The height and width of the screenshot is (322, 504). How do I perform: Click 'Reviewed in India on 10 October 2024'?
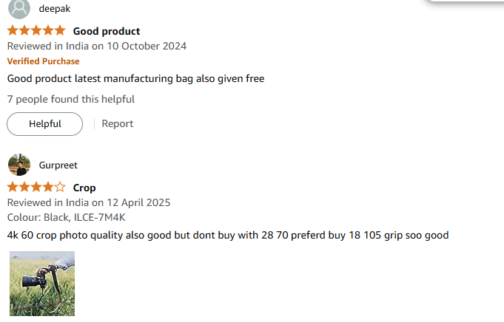(97, 47)
